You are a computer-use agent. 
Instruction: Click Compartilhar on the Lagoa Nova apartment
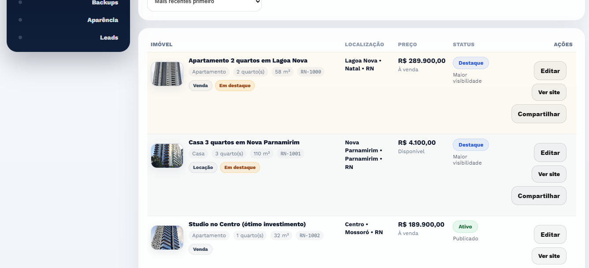click(539, 114)
